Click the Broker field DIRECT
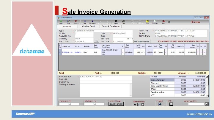 (181, 33)
